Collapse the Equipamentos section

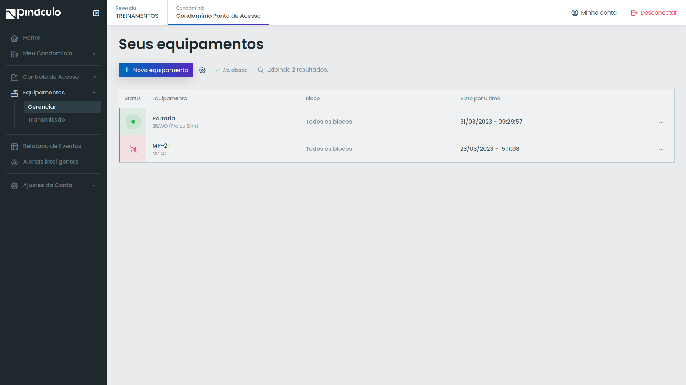click(44, 92)
